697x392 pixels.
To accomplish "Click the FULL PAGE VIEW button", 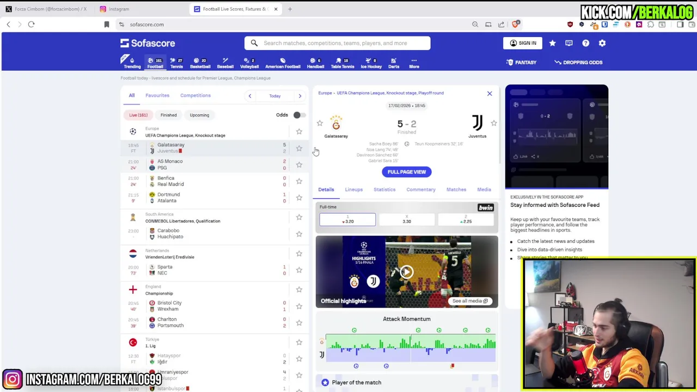I will click(407, 172).
